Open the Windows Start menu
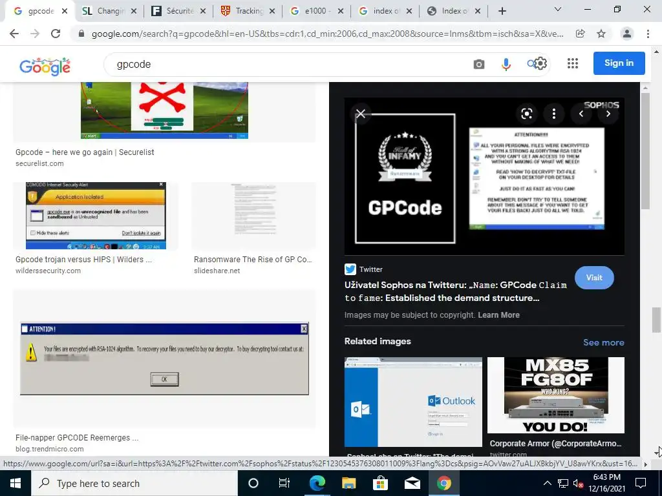Viewport: 662px width, 496px height. point(16,483)
